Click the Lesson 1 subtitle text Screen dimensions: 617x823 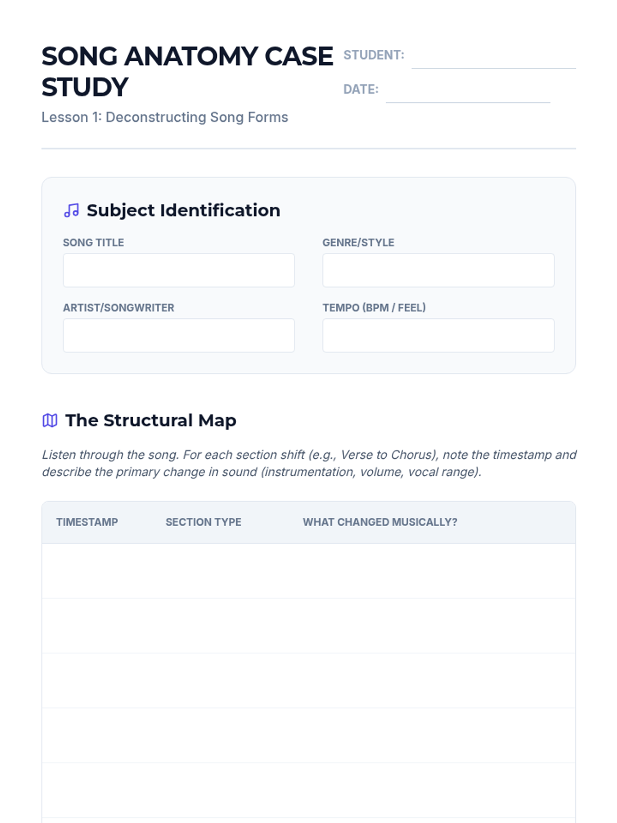click(165, 117)
